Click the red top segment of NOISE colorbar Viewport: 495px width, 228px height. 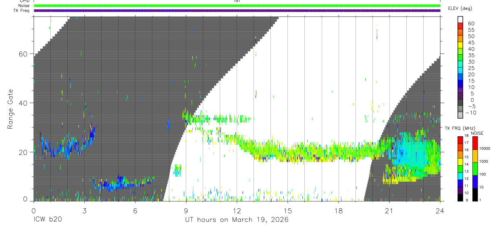[x=475, y=143]
